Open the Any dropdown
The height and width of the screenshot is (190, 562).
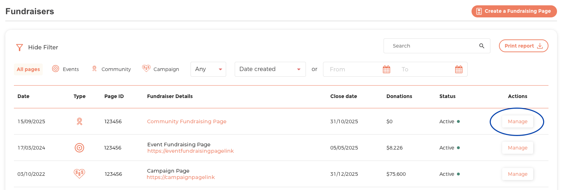[x=208, y=69]
